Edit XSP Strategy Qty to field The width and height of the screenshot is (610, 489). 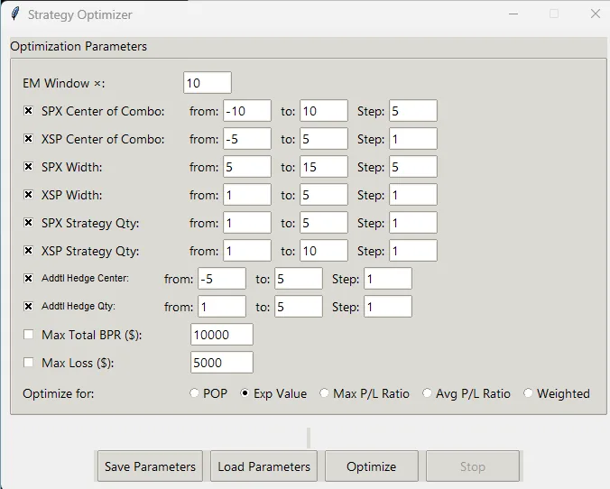pyautogui.click(x=324, y=251)
